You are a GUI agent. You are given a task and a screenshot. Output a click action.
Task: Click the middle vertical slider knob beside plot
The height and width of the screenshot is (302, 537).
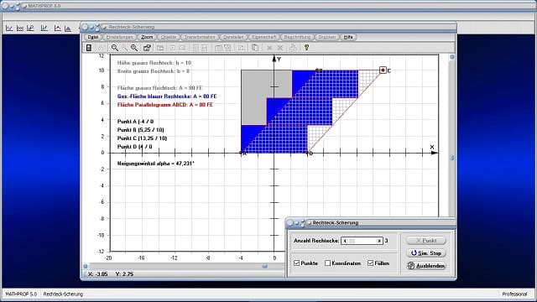451,158
